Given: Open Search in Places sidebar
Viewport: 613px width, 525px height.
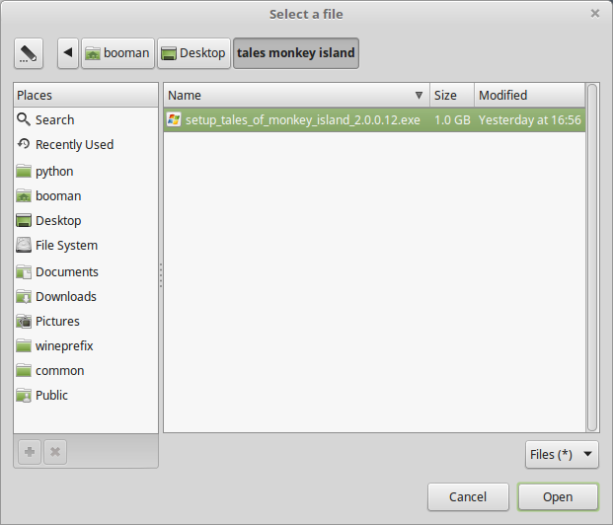Looking at the screenshot, I should pos(86,119).
